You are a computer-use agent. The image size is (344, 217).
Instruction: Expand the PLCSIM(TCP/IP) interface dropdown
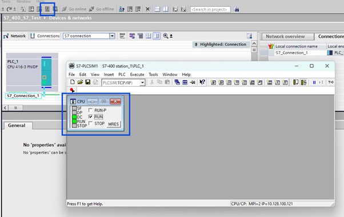[142, 83]
